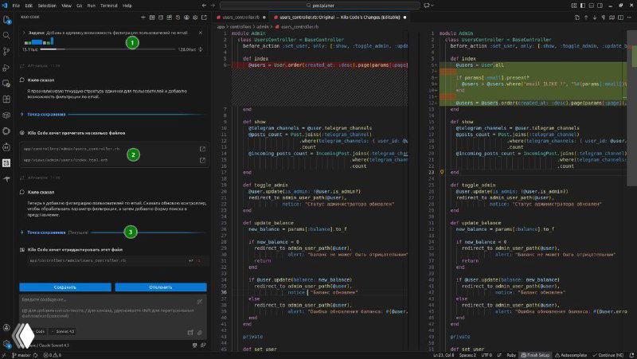Click the 'admin' breadcrumb segment

point(263,27)
